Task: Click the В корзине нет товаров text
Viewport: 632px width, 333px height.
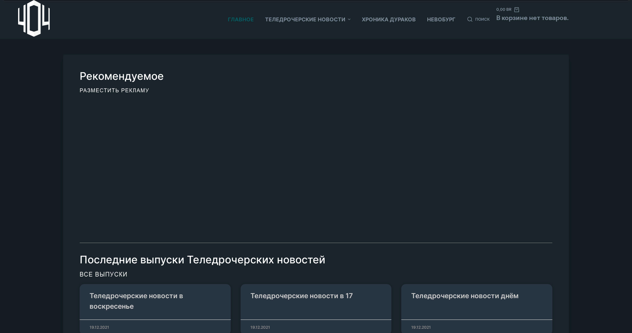Action: pyautogui.click(x=532, y=18)
